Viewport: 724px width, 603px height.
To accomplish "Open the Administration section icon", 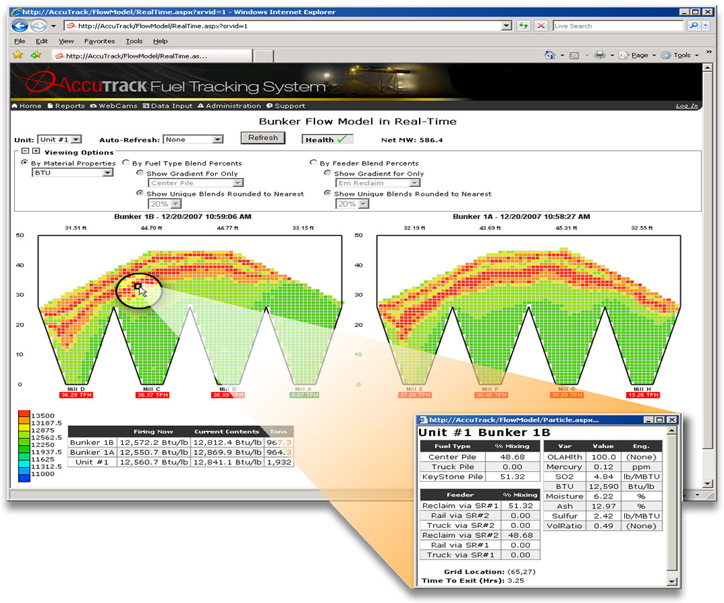I will tap(201, 105).
